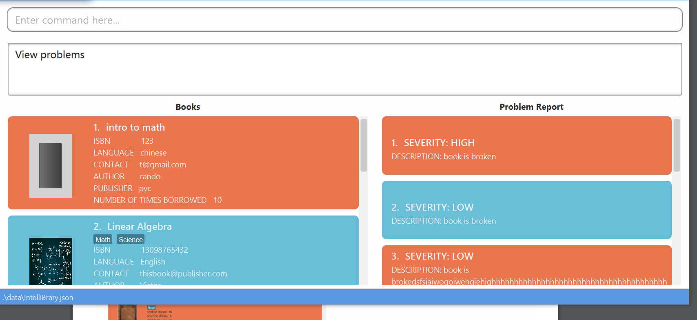Viewport: 697px width, 320px height.
Task: Click the command input field
Action: pyautogui.click(x=345, y=20)
